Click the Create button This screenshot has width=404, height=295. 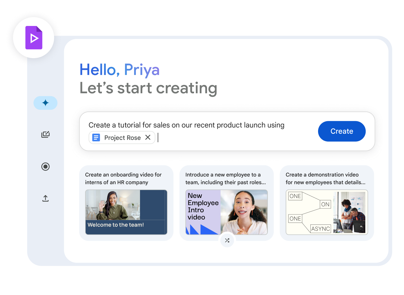(342, 131)
